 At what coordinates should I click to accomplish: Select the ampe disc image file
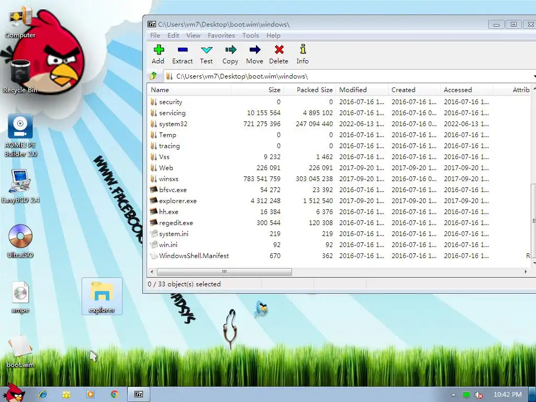(x=20, y=297)
